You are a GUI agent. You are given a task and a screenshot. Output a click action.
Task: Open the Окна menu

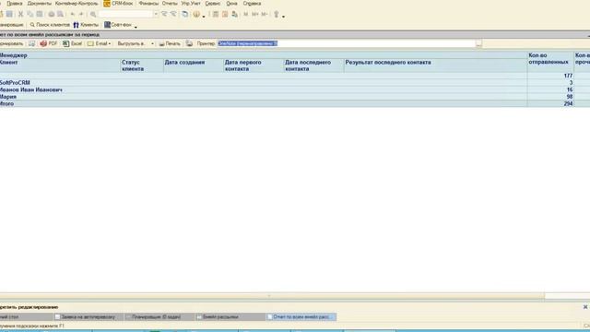[231, 4]
